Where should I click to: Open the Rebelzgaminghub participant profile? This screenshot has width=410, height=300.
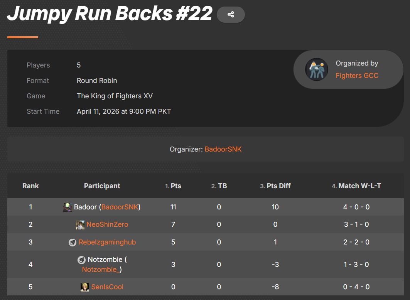(107, 242)
